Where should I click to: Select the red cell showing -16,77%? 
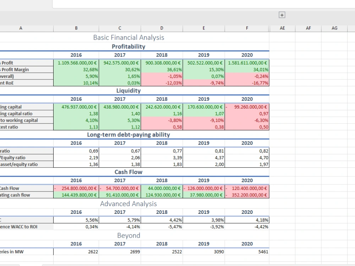(x=247, y=83)
